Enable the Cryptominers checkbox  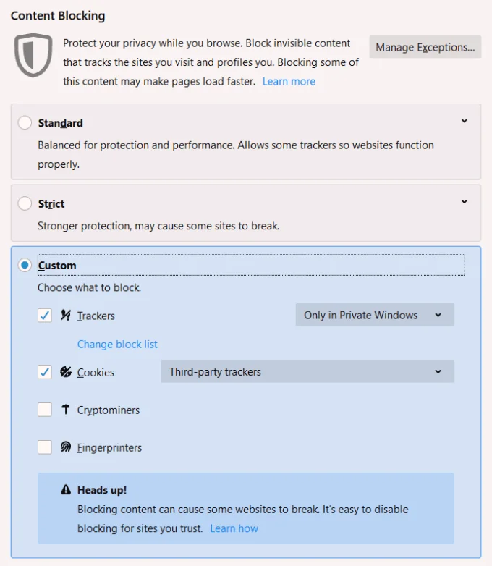(45, 410)
